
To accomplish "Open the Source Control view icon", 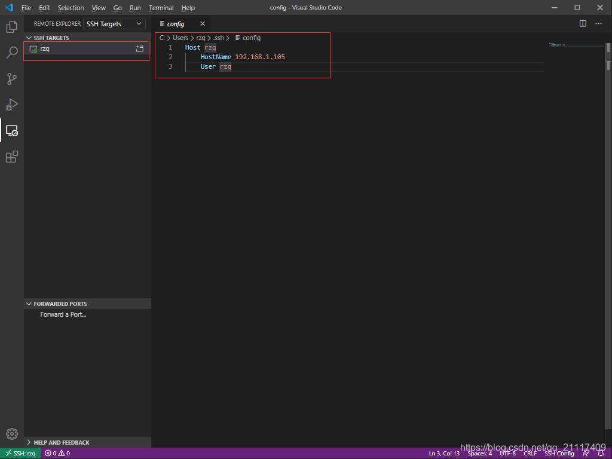I will [12, 78].
